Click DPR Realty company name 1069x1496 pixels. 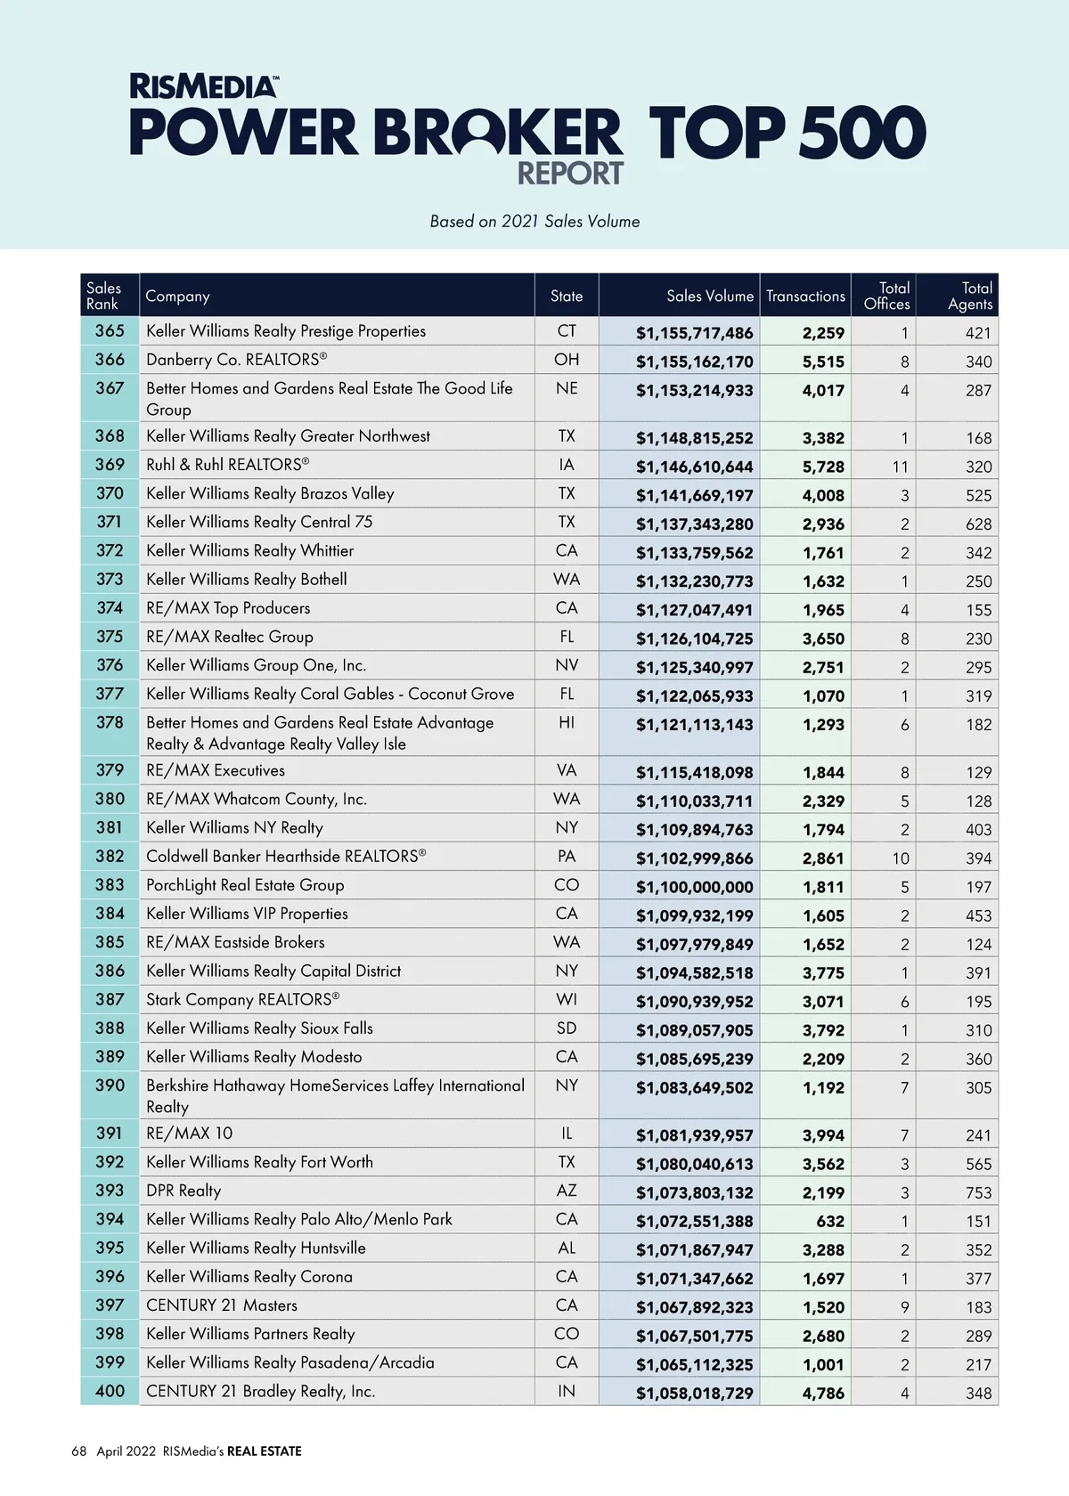click(184, 1191)
